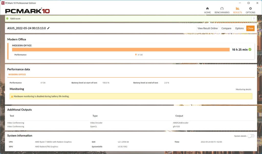The image size is (262, 154).
Task: Click the warning triangle in monitoring notice
Action: click(x=12, y=96)
